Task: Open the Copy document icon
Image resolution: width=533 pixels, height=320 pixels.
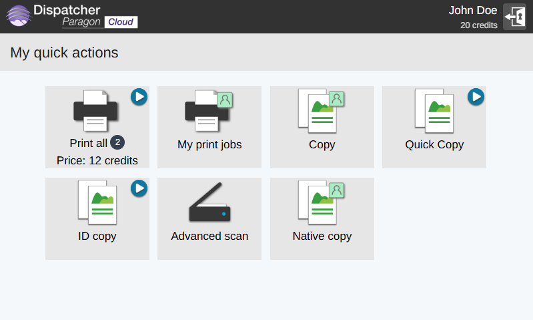Action: (318, 111)
